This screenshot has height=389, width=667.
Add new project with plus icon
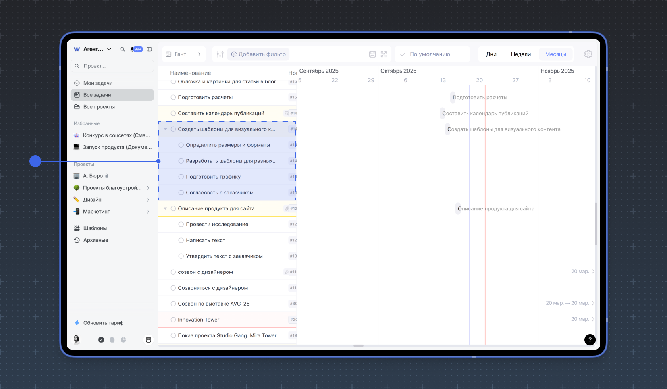point(148,164)
